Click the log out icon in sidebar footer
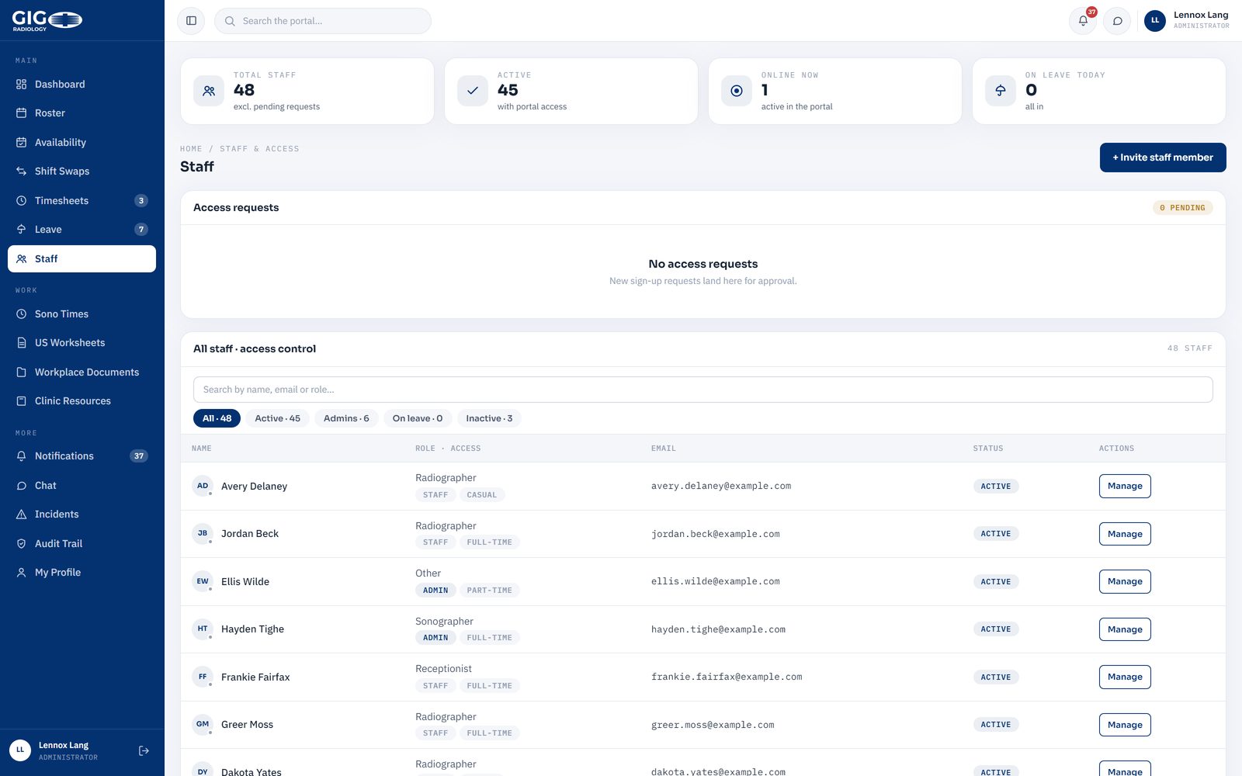This screenshot has width=1242, height=776. (x=144, y=750)
